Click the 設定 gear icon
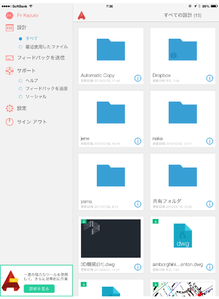 10,108
